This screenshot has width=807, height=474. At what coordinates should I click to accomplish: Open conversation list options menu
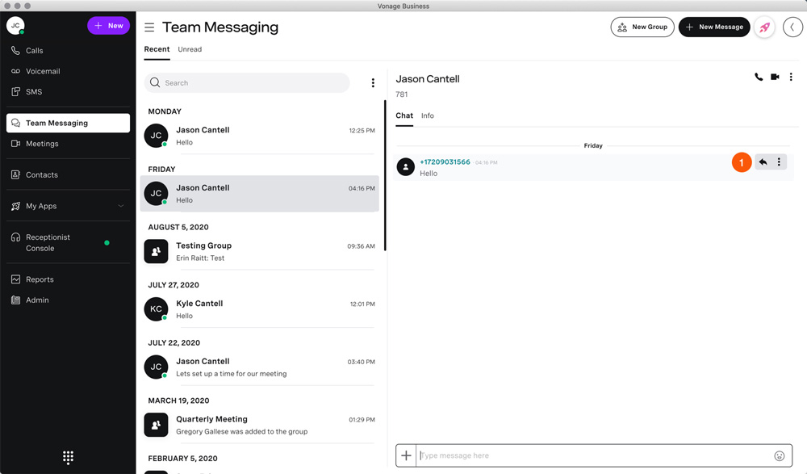coord(373,83)
